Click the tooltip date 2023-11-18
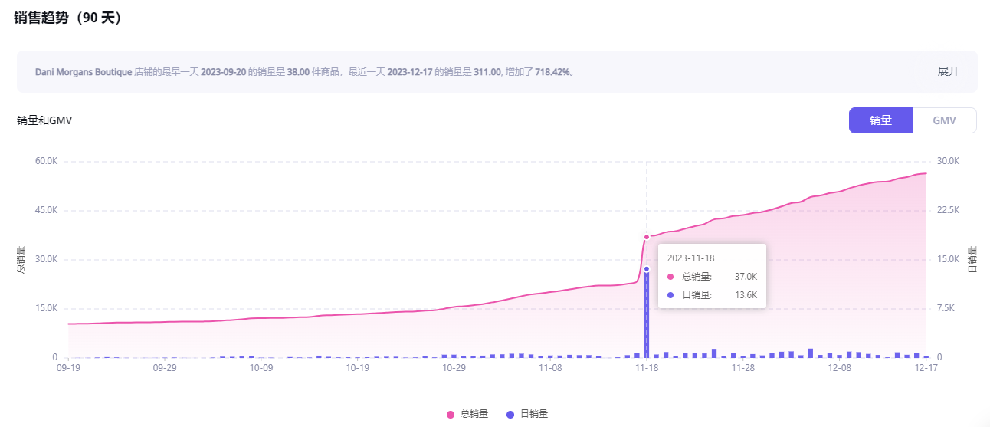Viewport: 990px width, 427px height. (690, 258)
